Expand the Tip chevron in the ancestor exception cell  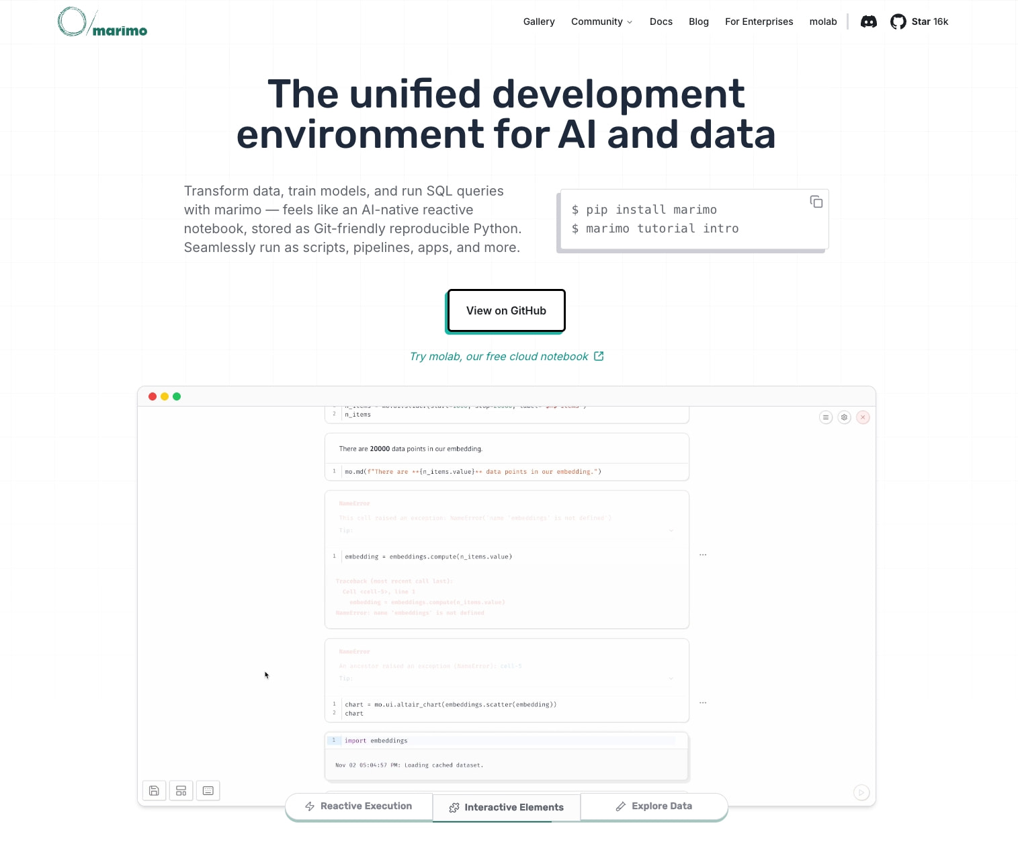pyautogui.click(x=671, y=679)
